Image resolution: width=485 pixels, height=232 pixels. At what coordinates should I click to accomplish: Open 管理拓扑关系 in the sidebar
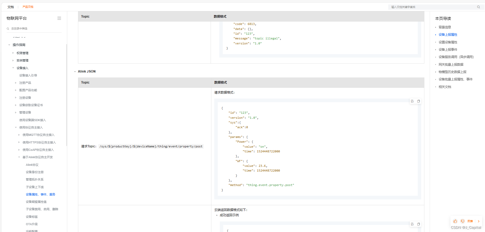click(35, 179)
